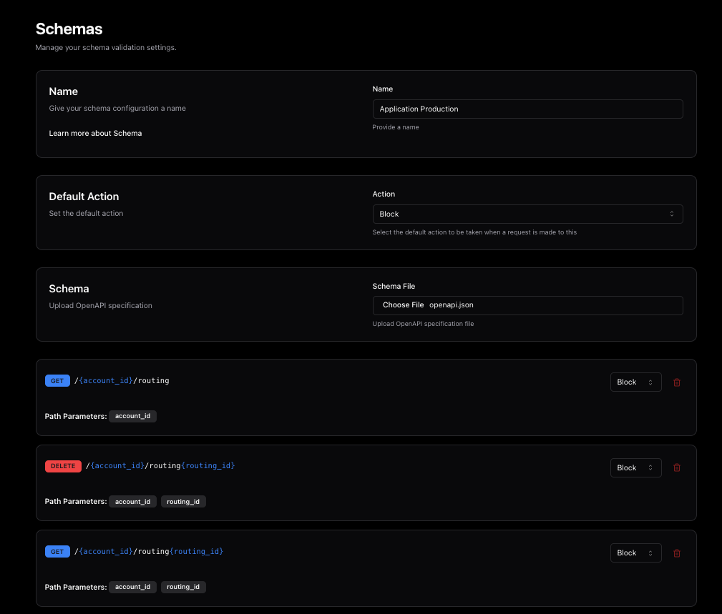Image resolution: width=722 pixels, height=614 pixels.
Task: Click the openapi.json file name
Action: click(x=452, y=305)
